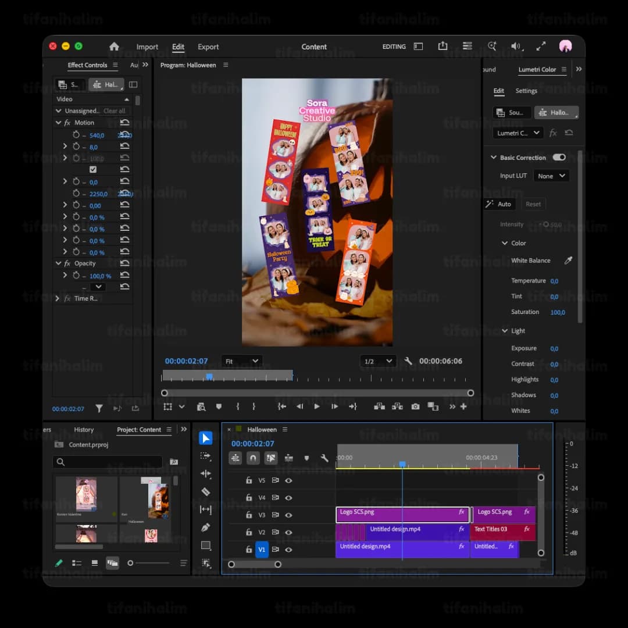
Task: Open the button editor plus icon
Action: click(463, 406)
